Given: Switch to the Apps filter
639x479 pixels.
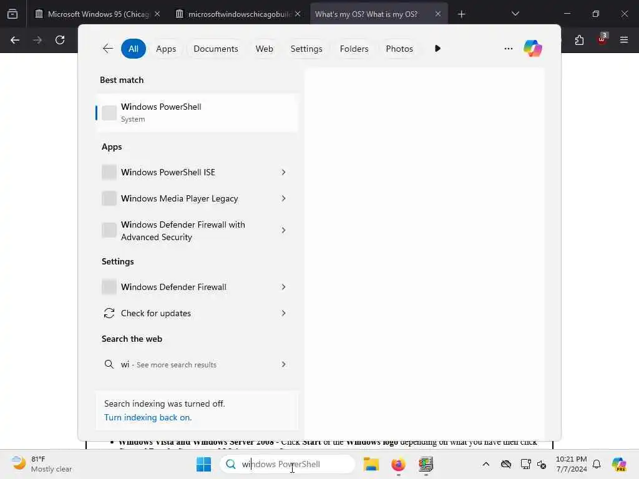Looking at the screenshot, I should click(166, 49).
